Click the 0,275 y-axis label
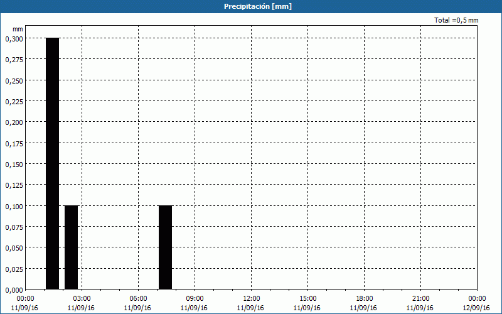The image size is (502, 314). point(14,60)
